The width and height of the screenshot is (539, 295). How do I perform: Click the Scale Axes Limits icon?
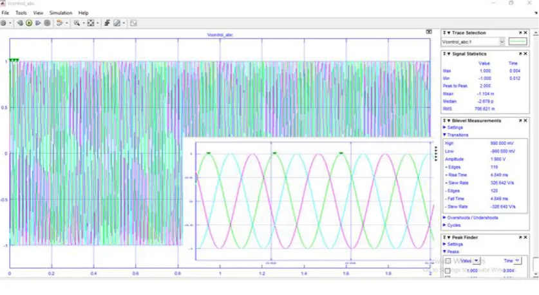(91, 23)
